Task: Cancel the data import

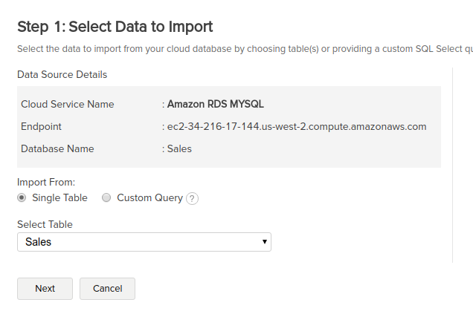Action: click(x=107, y=289)
